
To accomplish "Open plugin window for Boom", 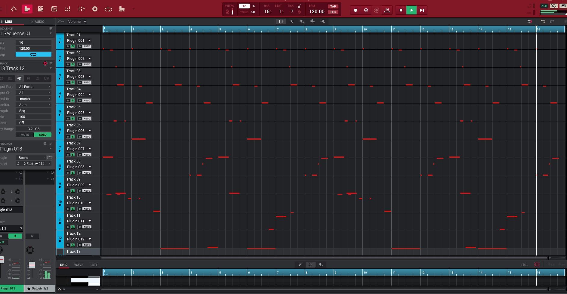I will pos(49,158).
